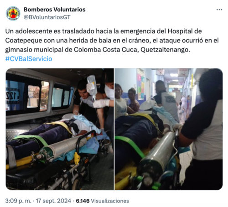Screen dimensions: 228x207
Task: Click the Visualizaciones label
Action: point(110,201)
